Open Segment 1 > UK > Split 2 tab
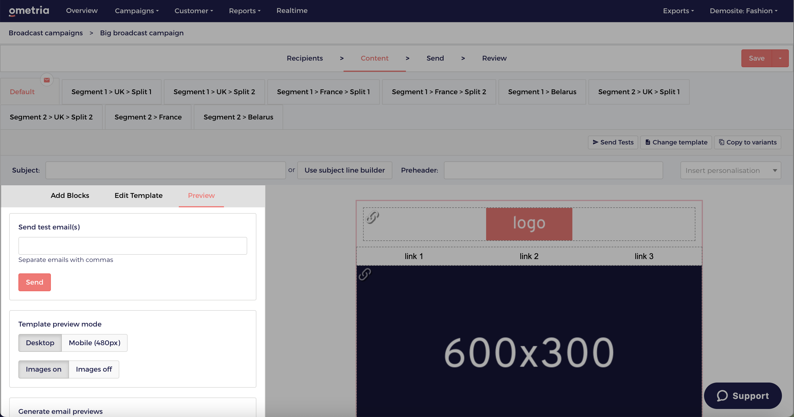Image resolution: width=794 pixels, height=417 pixels. 214,92
